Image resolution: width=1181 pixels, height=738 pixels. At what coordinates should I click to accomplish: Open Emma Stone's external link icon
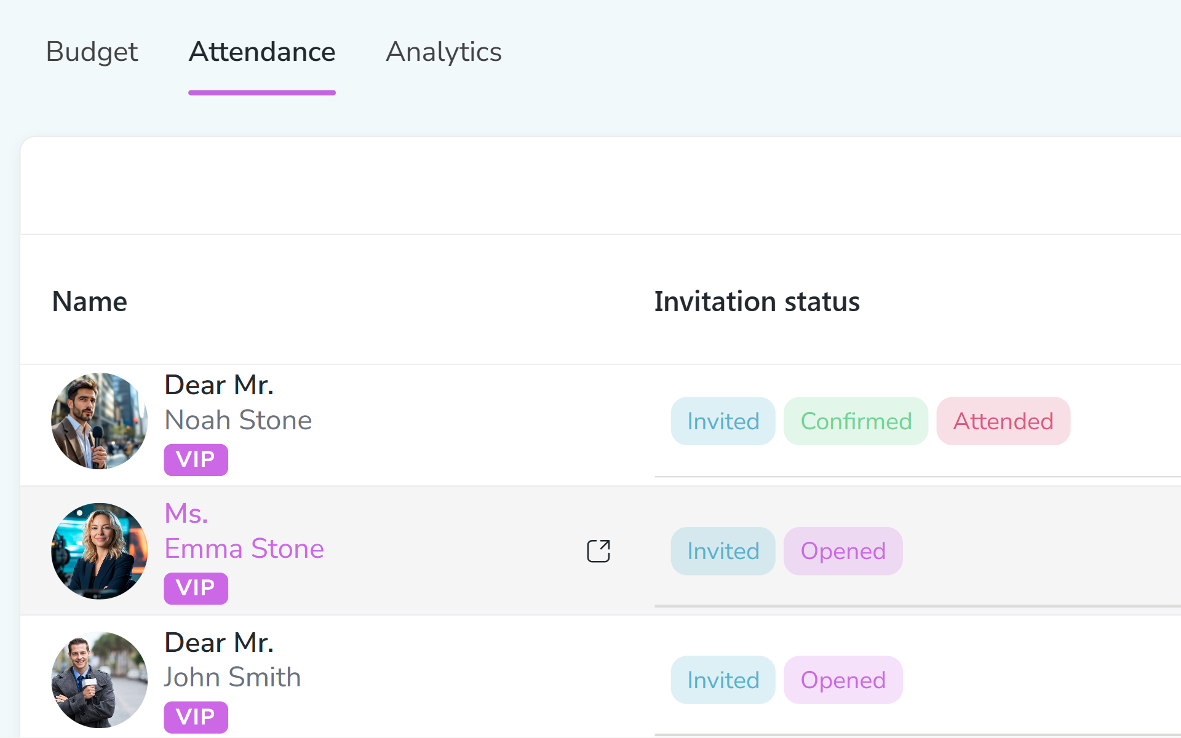click(598, 551)
